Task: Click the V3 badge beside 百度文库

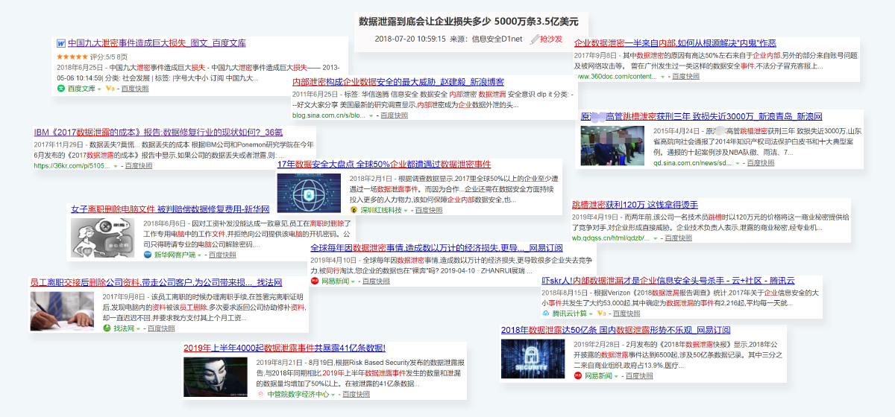Action: point(110,88)
